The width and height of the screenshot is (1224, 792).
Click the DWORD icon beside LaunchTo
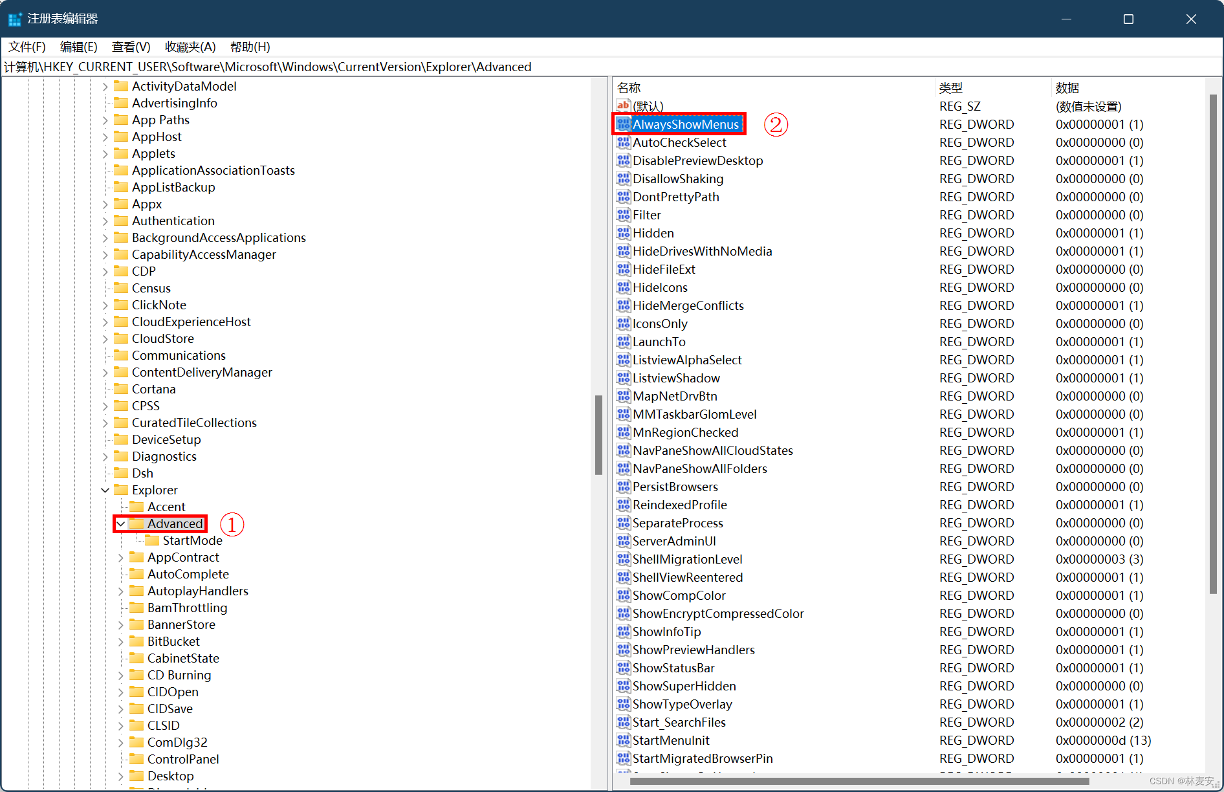coord(623,342)
